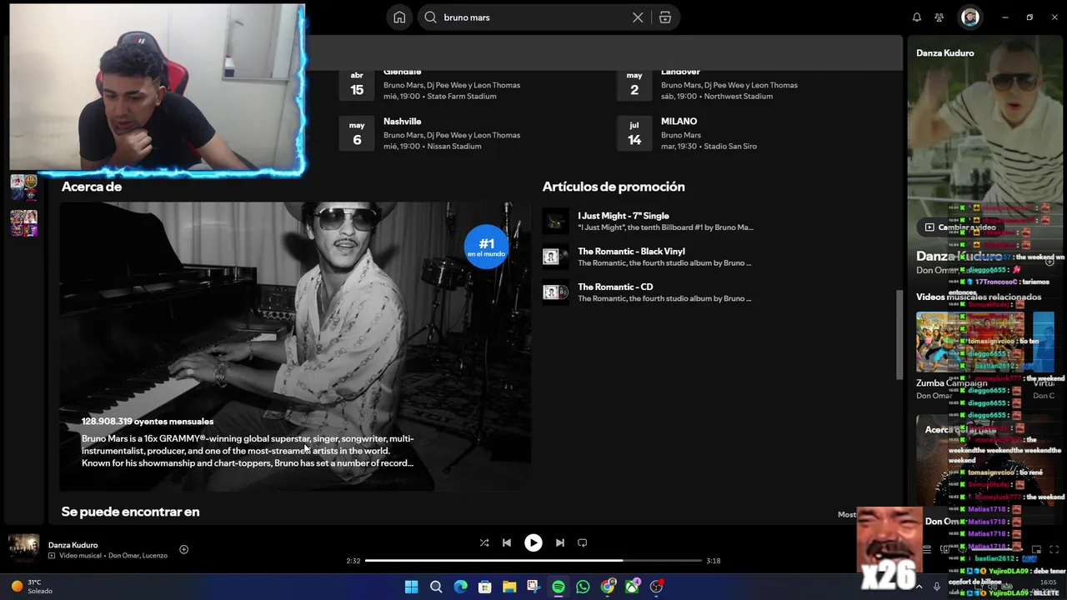The image size is (1067, 600).
Task: Open Danza Kuduro title in now-playing bar
Action: 73,545
